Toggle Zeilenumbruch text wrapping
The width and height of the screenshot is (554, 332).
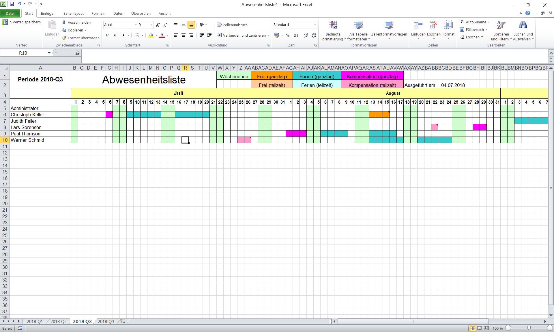[x=232, y=25]
